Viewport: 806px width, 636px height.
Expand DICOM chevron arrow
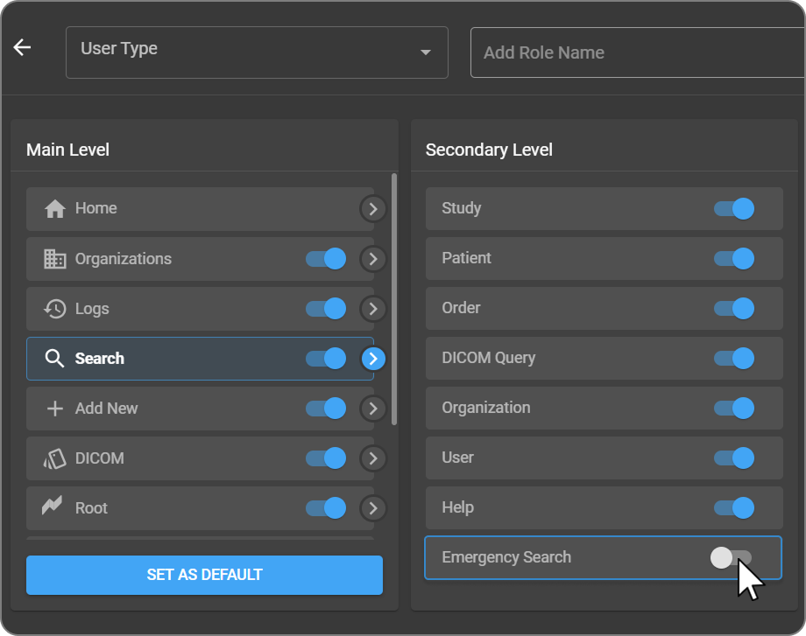pos(373,458)
